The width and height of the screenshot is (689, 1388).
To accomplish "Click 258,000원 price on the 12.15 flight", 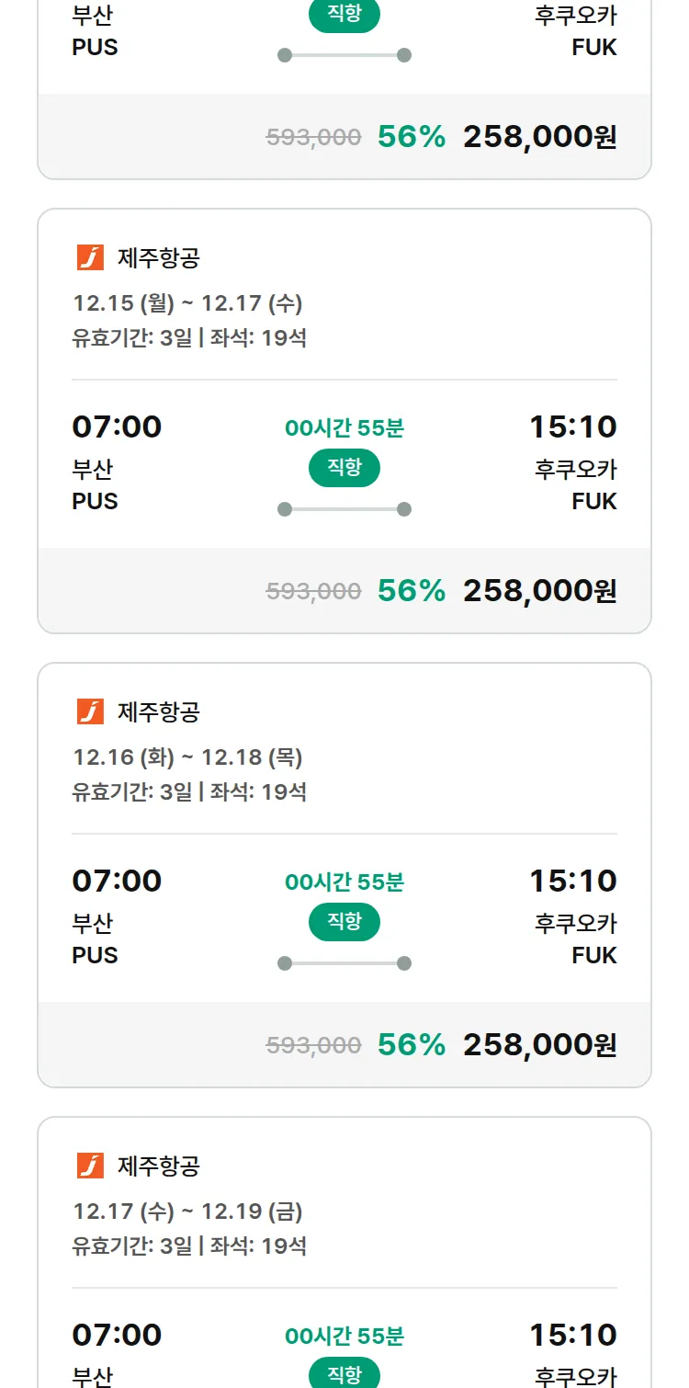I will (x=539, y=591).
